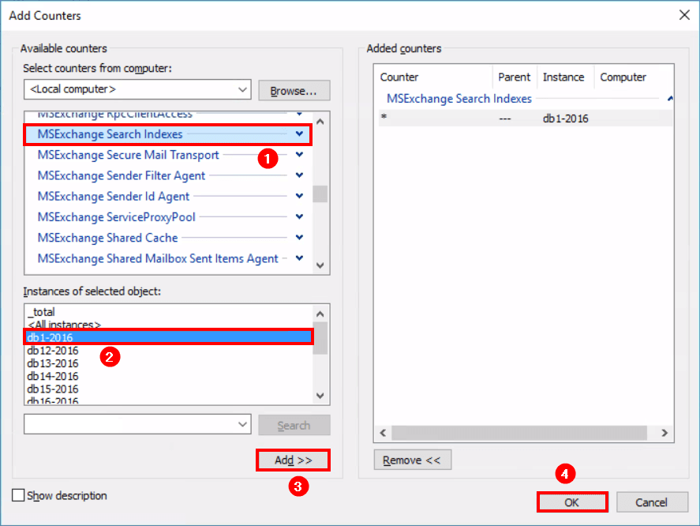Click Added counters scroll right arrow
Screen dimensions: 700x526
pyautogui.click(x=664, y=433)
